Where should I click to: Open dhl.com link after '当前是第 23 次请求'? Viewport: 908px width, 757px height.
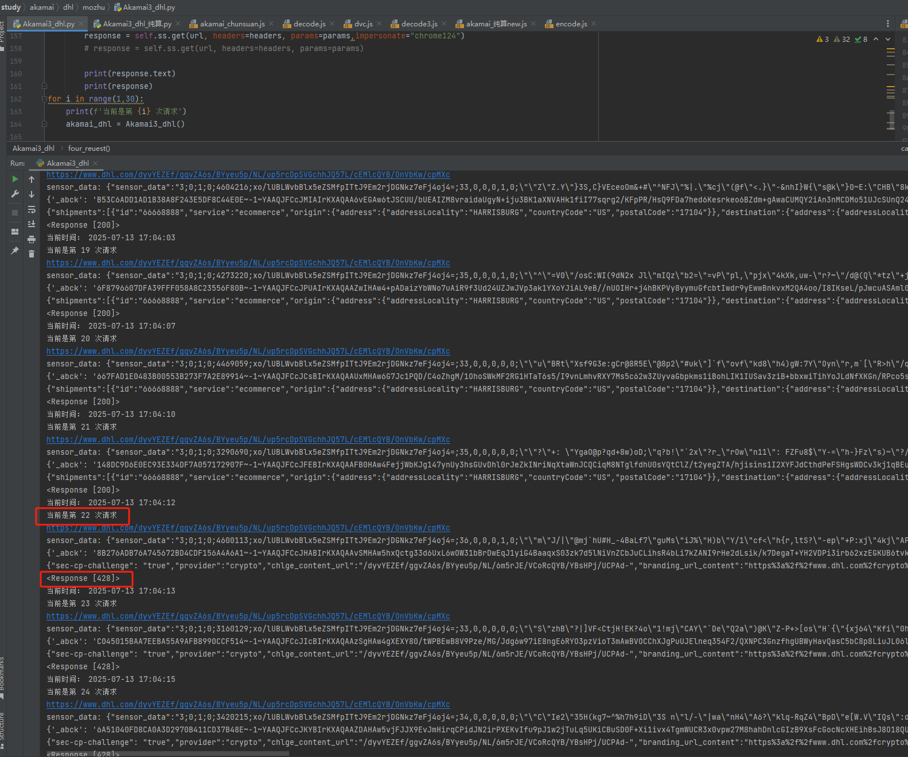click(x=248, y=616)
